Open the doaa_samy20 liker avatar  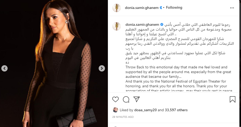[x=116, y=110]
